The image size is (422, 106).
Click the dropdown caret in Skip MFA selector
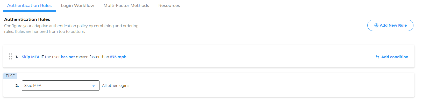[x=94, y=86]
